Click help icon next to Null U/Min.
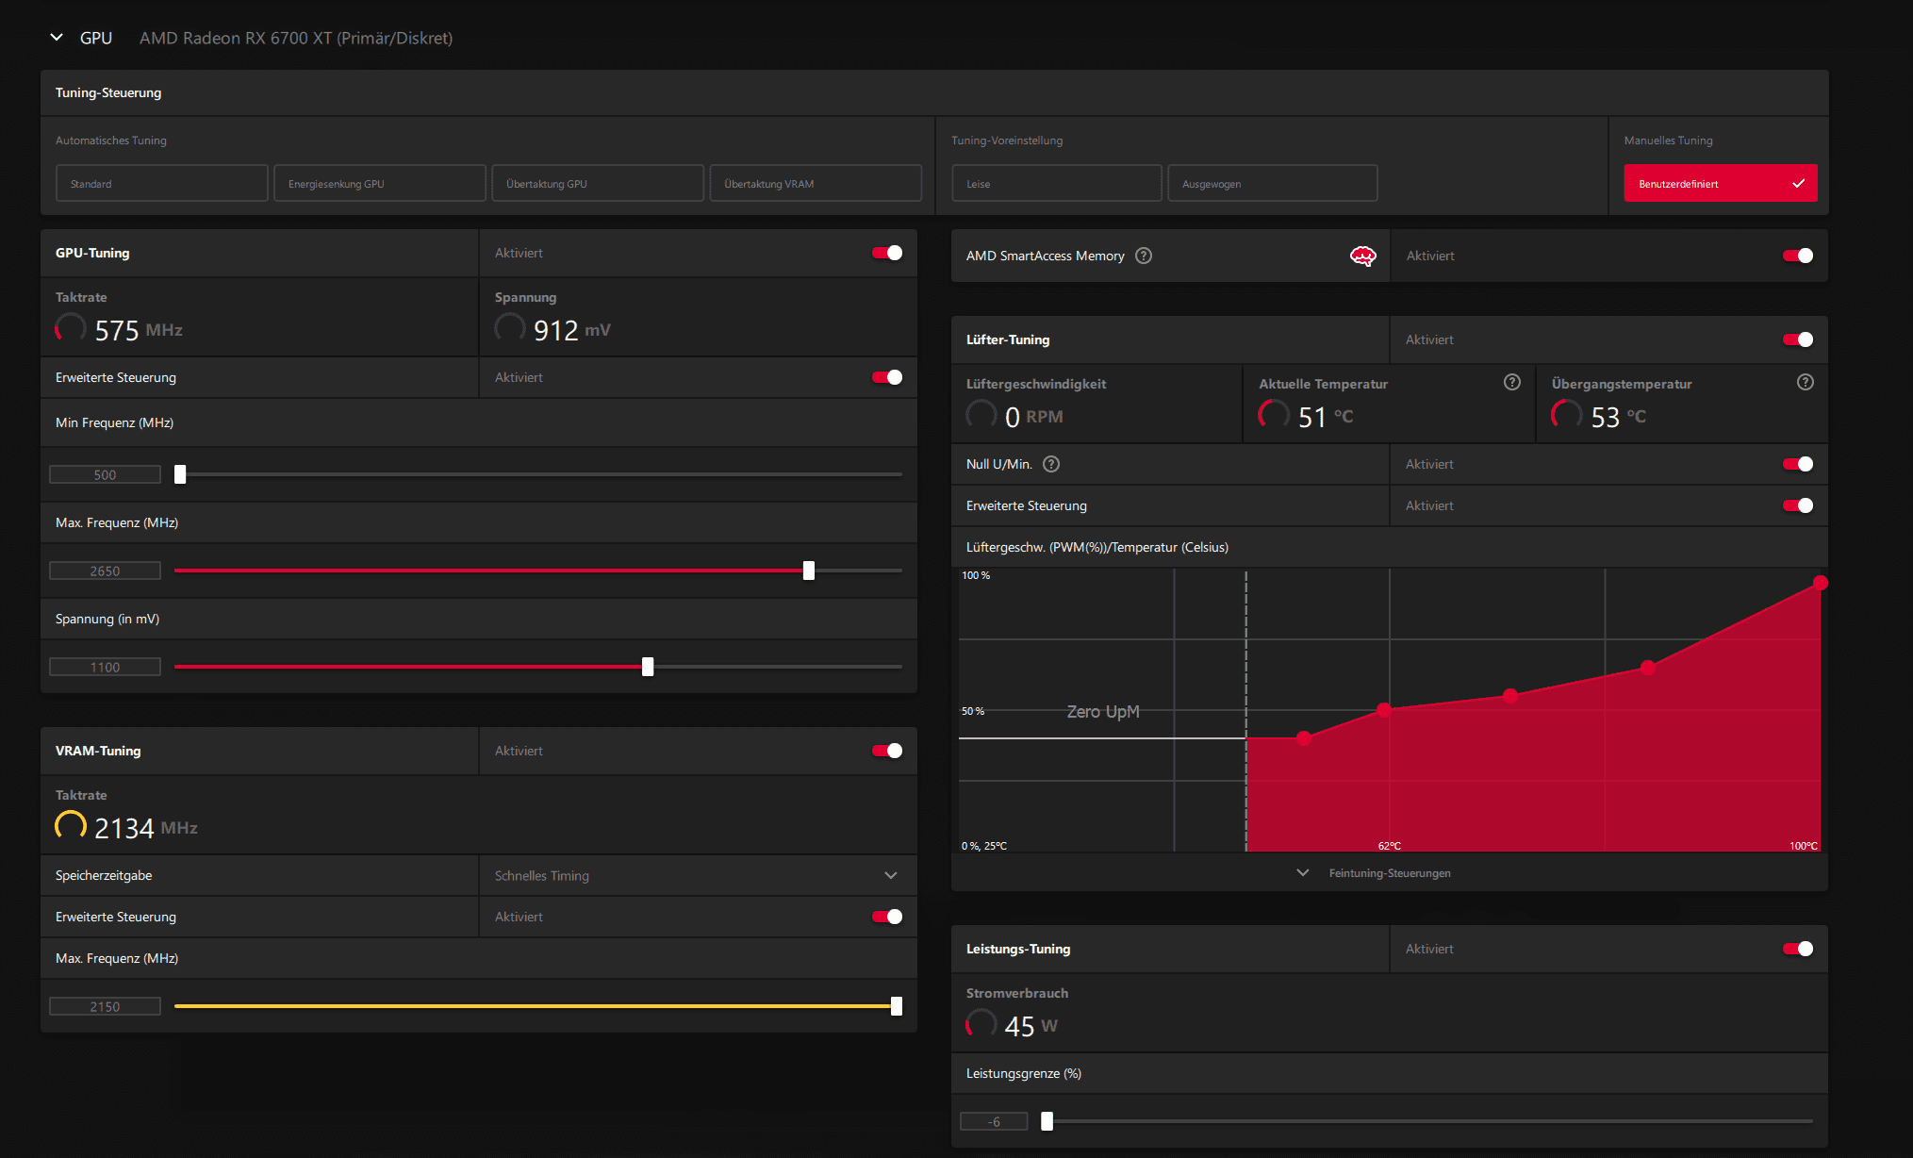The width and height of the screenshot is (1913, 1158). click(1051, 464)
